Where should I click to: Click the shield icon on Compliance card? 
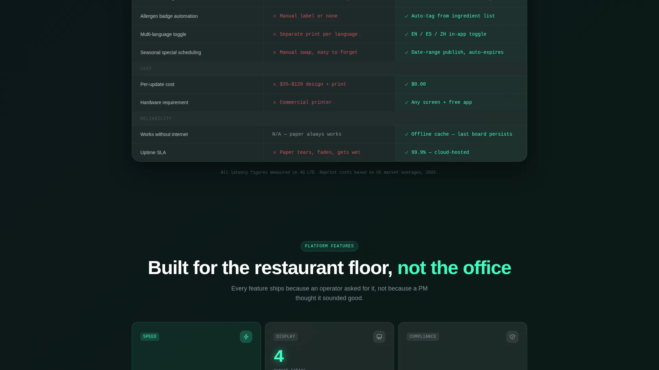click(512, 337)
